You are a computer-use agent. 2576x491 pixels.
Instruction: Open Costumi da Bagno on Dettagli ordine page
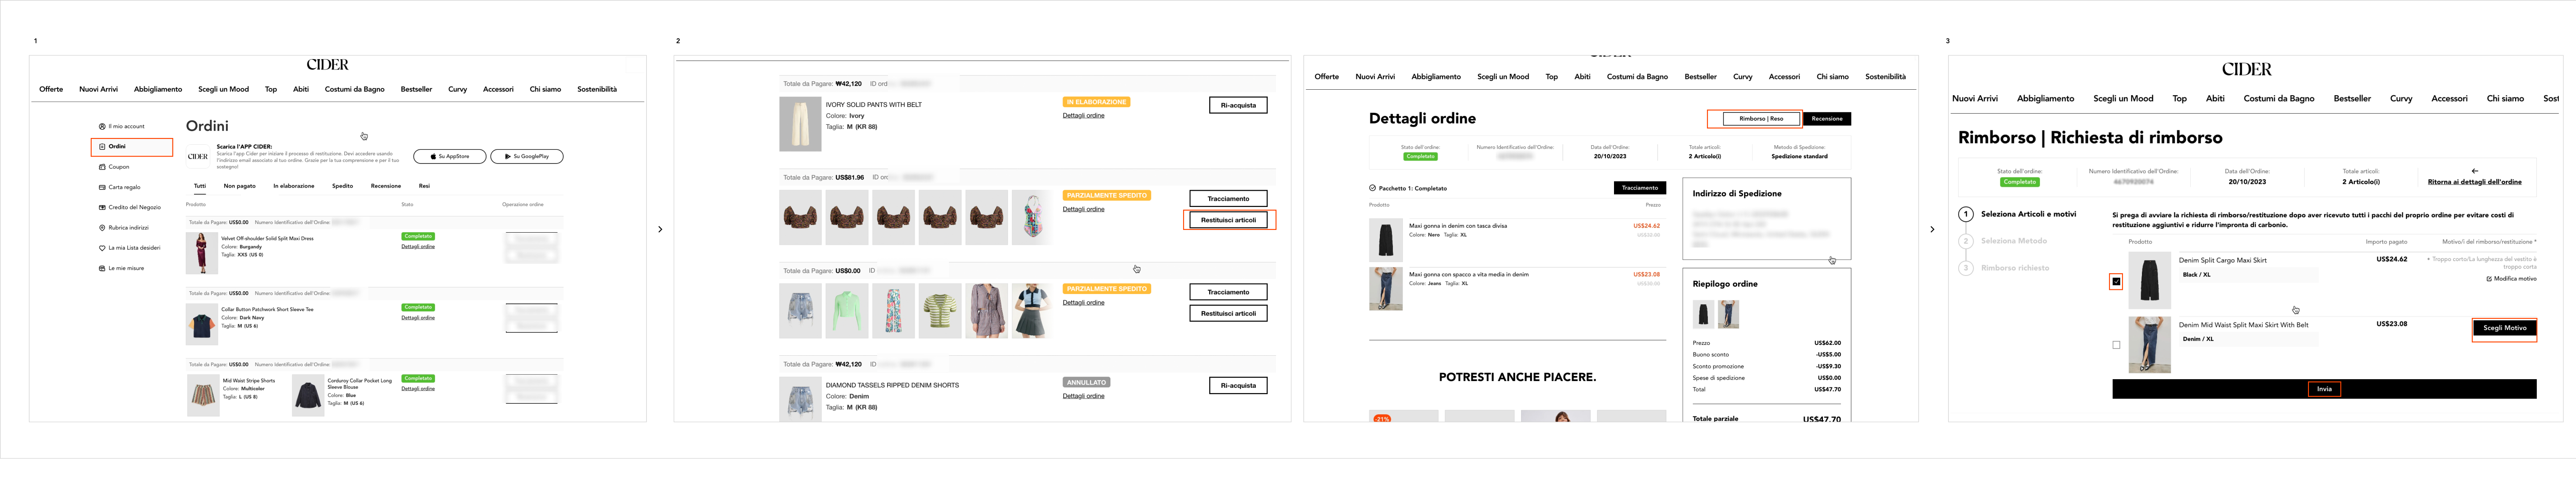click(1637, 76)
